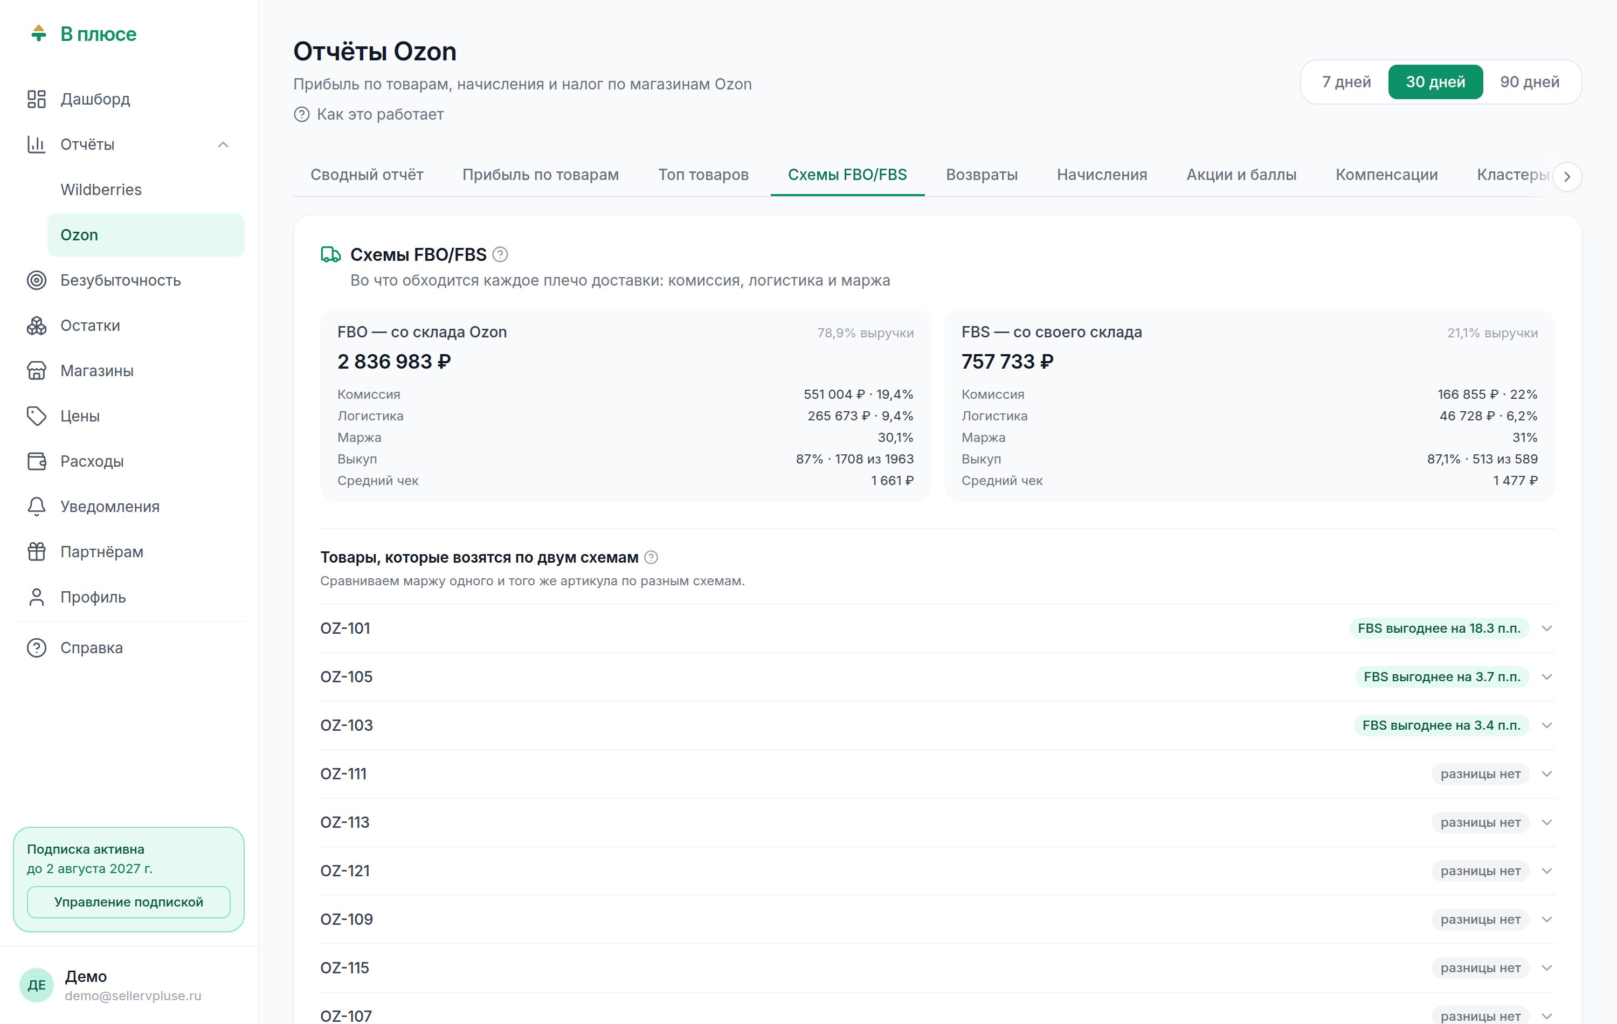The image size is (1617, 1024).
Task: Switch to the Прибыль по товарам tab
Action: tap(541, 175)
